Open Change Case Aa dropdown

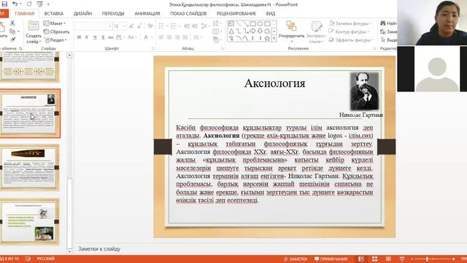click(132, 37)
